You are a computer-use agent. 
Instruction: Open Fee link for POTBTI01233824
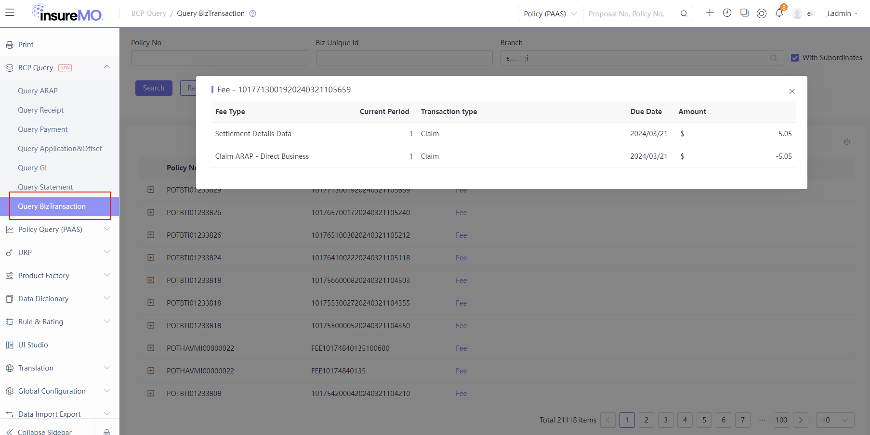pyautogui.click(x=461, y=258)
